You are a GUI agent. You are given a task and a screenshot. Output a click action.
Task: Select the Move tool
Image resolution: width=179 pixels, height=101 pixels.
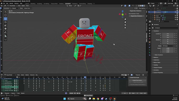pyautogui.click(x=6, y=19)
